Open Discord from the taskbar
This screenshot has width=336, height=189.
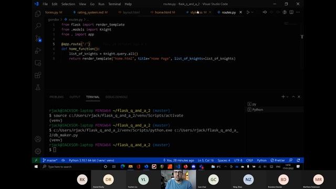(194, 167)
